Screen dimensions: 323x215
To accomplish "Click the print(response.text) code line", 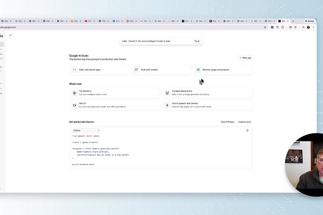I will [83, 164].
